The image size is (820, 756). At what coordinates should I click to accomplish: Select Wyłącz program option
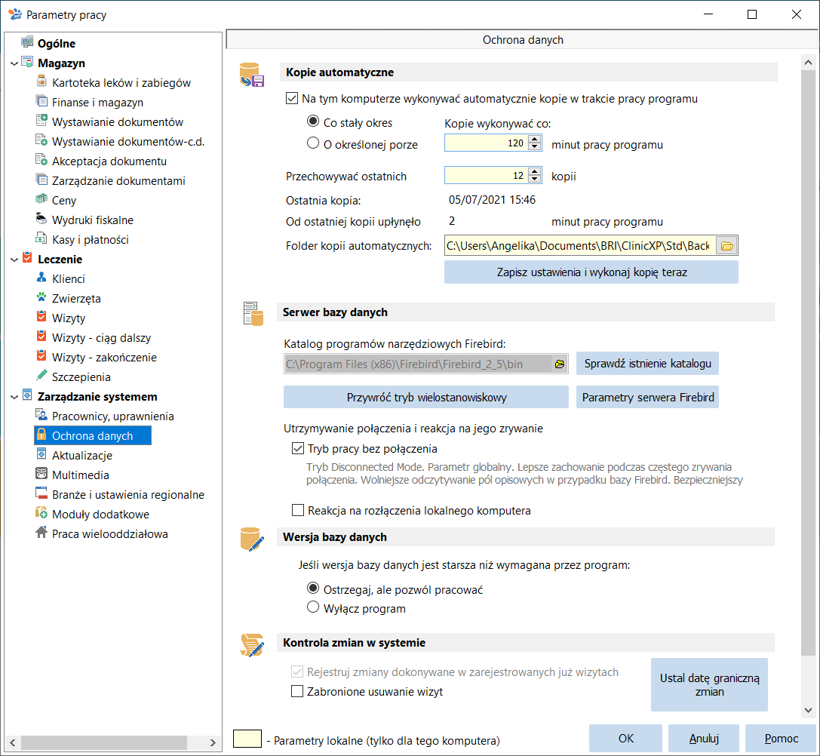[x=313, y=607]
